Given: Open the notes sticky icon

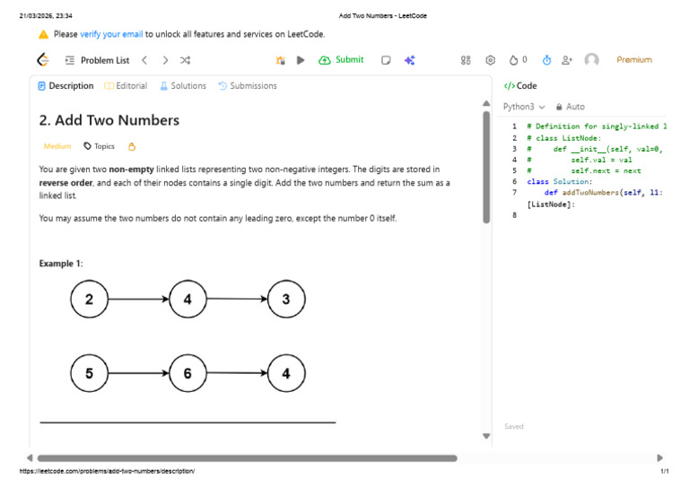Looking at the screenshot, I should tap(386, 60).
